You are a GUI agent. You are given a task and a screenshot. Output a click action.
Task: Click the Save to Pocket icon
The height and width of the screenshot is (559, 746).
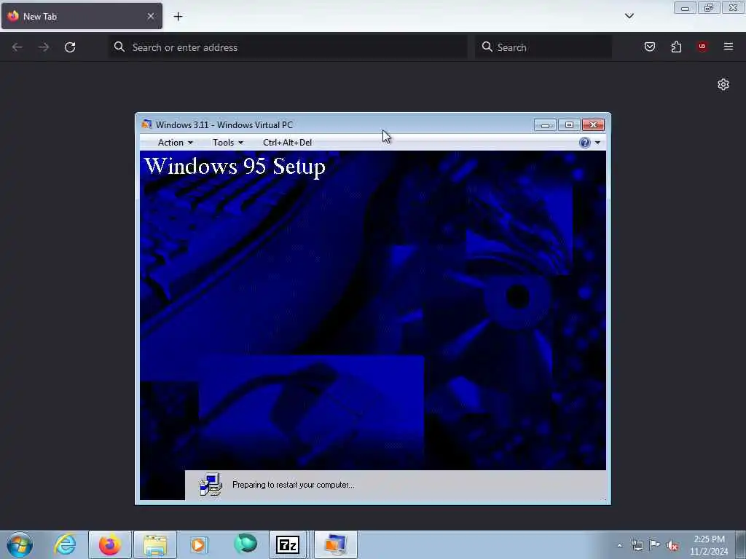coord(649,47)
